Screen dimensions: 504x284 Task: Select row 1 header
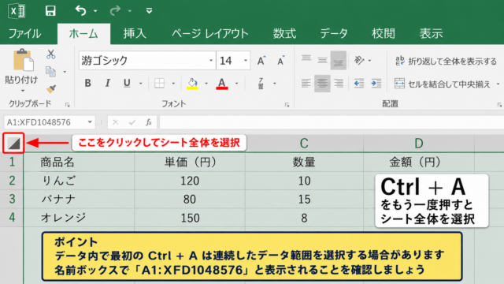12,162
